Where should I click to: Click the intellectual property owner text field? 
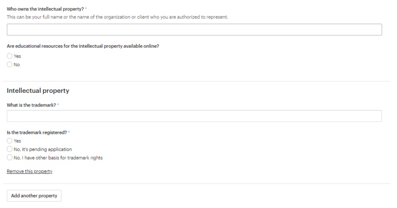194,30
